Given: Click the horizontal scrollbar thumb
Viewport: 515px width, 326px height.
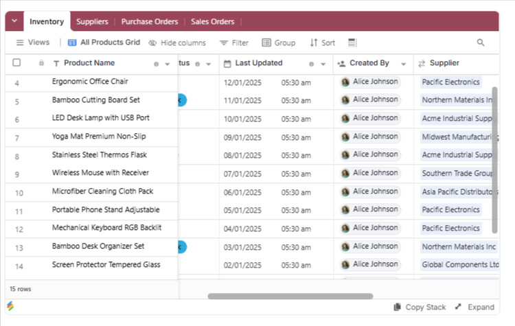Looking at the screenshot, I should click(290, 296).
